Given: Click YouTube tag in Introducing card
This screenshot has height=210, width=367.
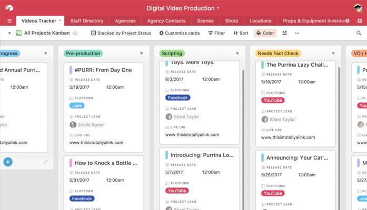Looking at the screenshot, I should pos(177,191).
